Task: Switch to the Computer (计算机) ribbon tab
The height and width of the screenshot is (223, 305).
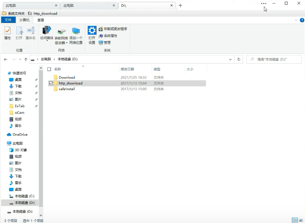Action: [24, 20]
